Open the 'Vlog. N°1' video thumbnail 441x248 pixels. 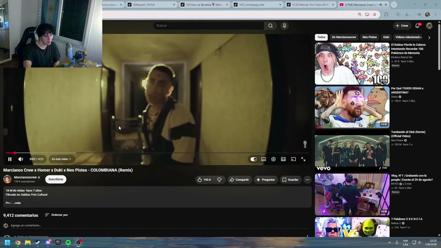pos(352,195)
